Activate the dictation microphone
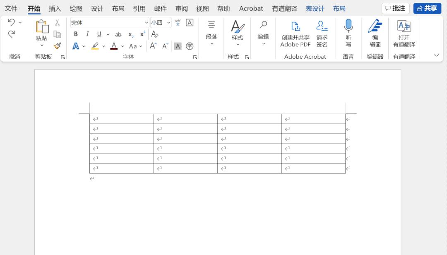The image size is (447, 255). [348, 33]
